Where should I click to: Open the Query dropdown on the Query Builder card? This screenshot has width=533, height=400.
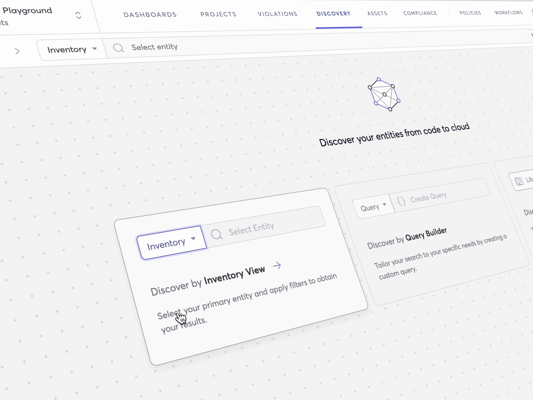tap(373, 206)
